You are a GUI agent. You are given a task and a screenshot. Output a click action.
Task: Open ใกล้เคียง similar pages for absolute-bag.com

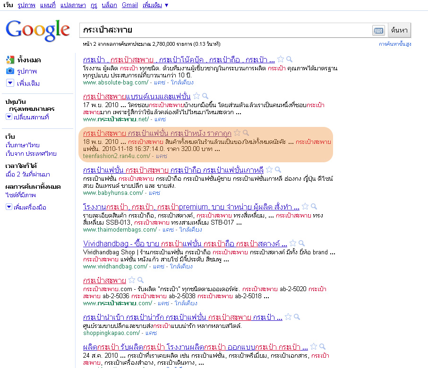[182, 82]
